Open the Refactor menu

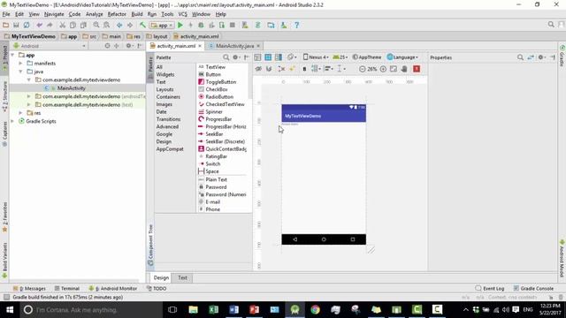pos(117,14)
